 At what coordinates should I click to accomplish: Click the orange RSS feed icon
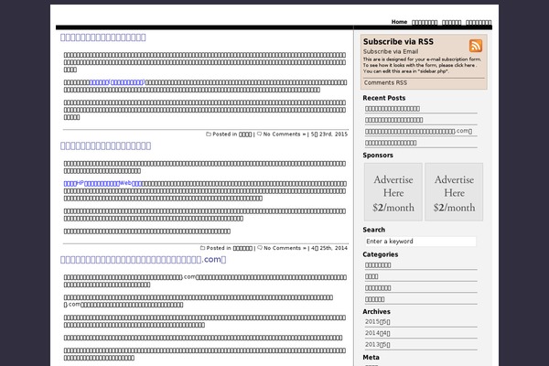coord(476,46)
